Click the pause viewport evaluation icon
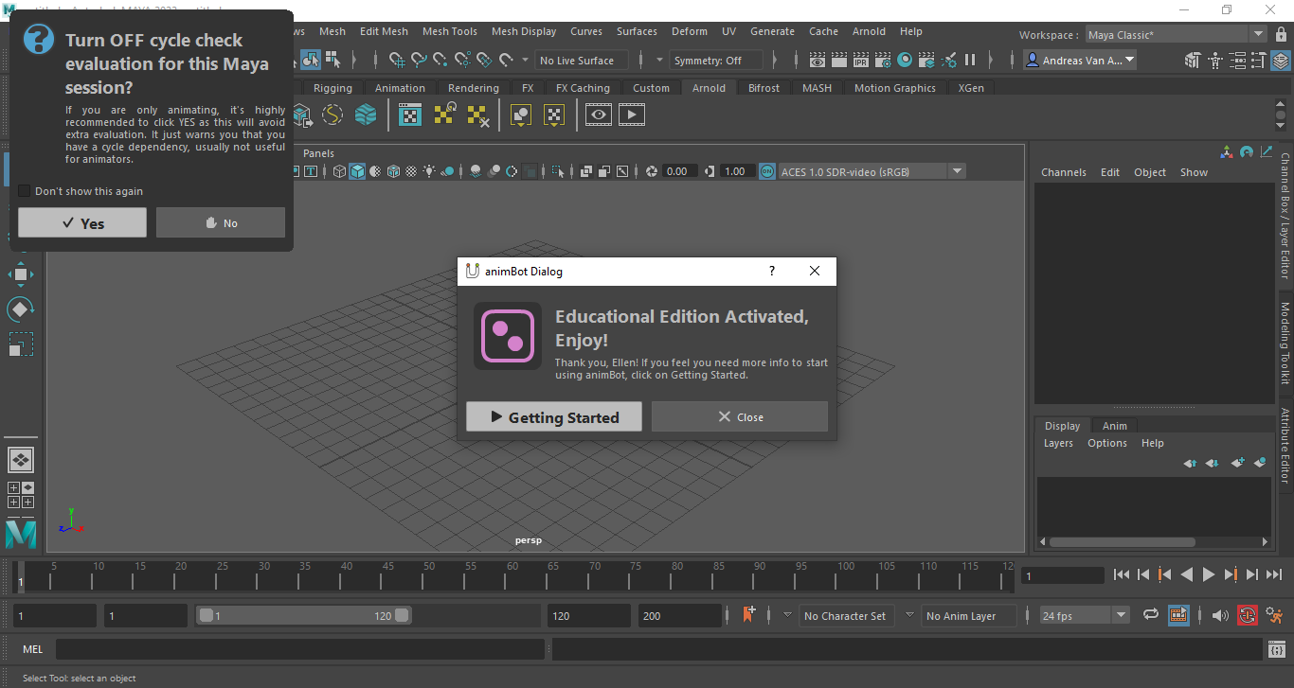Image resolution: width=1294 pixels, height=688 pixels. [970, 61]
